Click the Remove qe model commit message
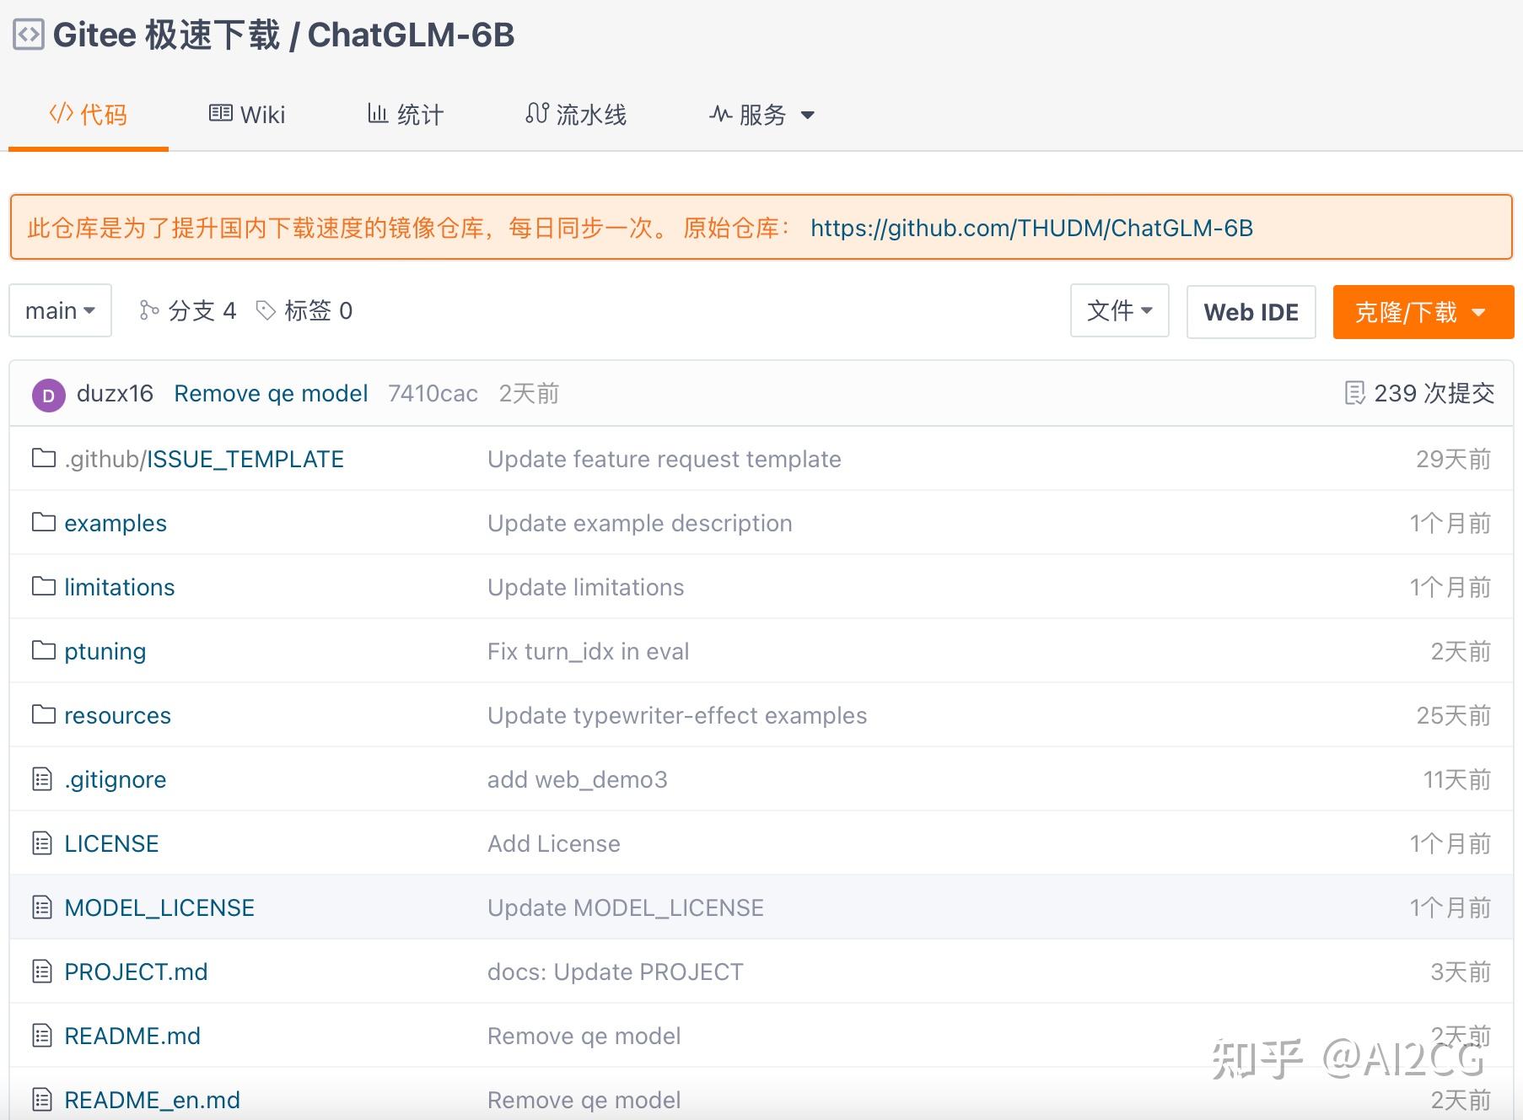This screenshot has height=1120, width=1523. tap(271, 392)
